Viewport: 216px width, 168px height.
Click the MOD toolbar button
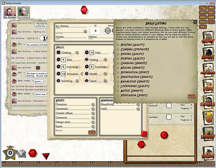point(211,17)
